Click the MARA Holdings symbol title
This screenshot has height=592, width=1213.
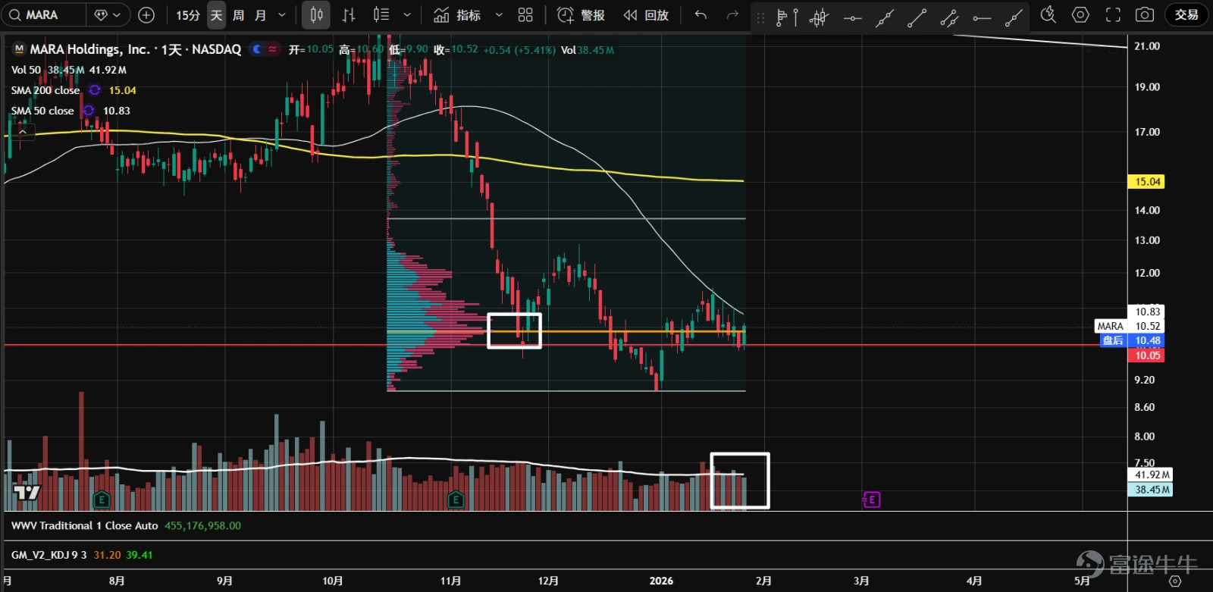135,49
